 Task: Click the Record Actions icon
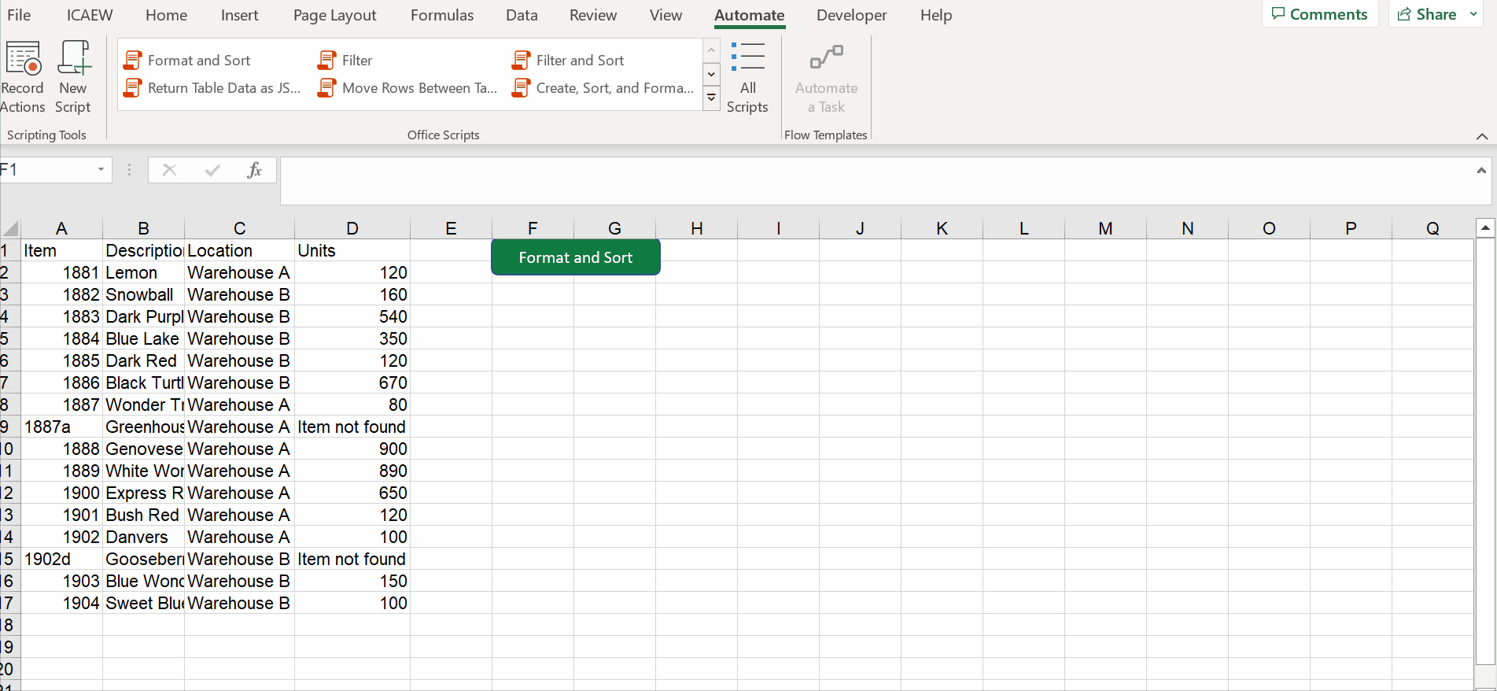(x=23, y=59)
